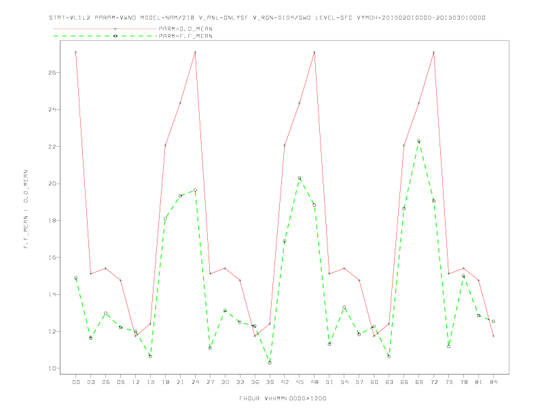Click x-axis forecast hour label 18

[165, 382]
